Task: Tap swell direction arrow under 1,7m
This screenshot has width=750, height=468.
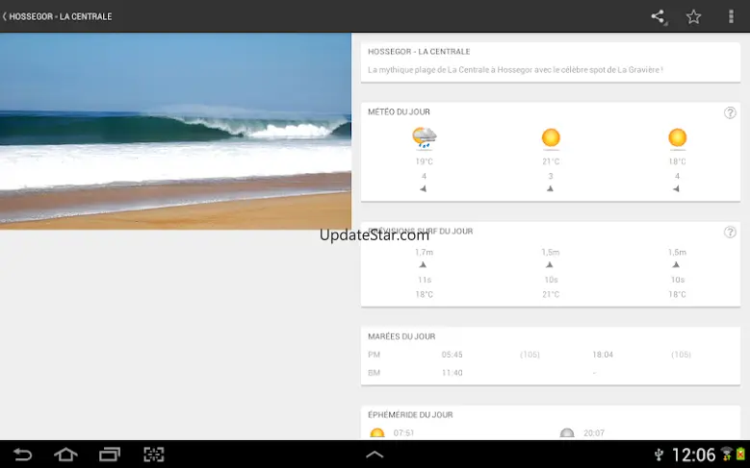Action: point(423,265)
